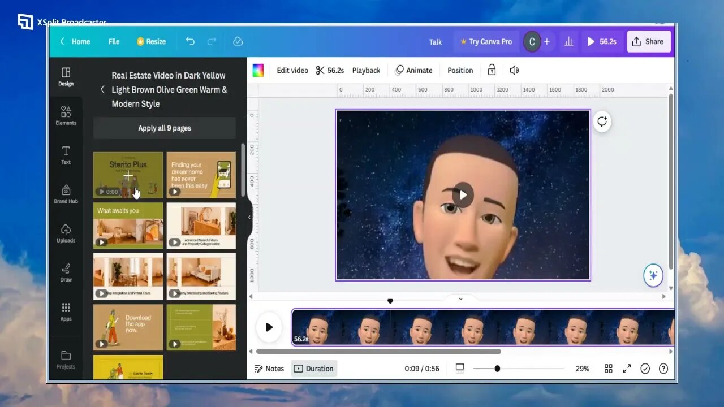Open the Apps panel
This screenshot has height=407, width=724.
click(x=66, y=311)
